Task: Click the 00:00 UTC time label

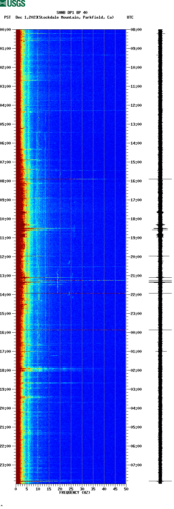Action: pyautogui.click(x=136, y=333)
